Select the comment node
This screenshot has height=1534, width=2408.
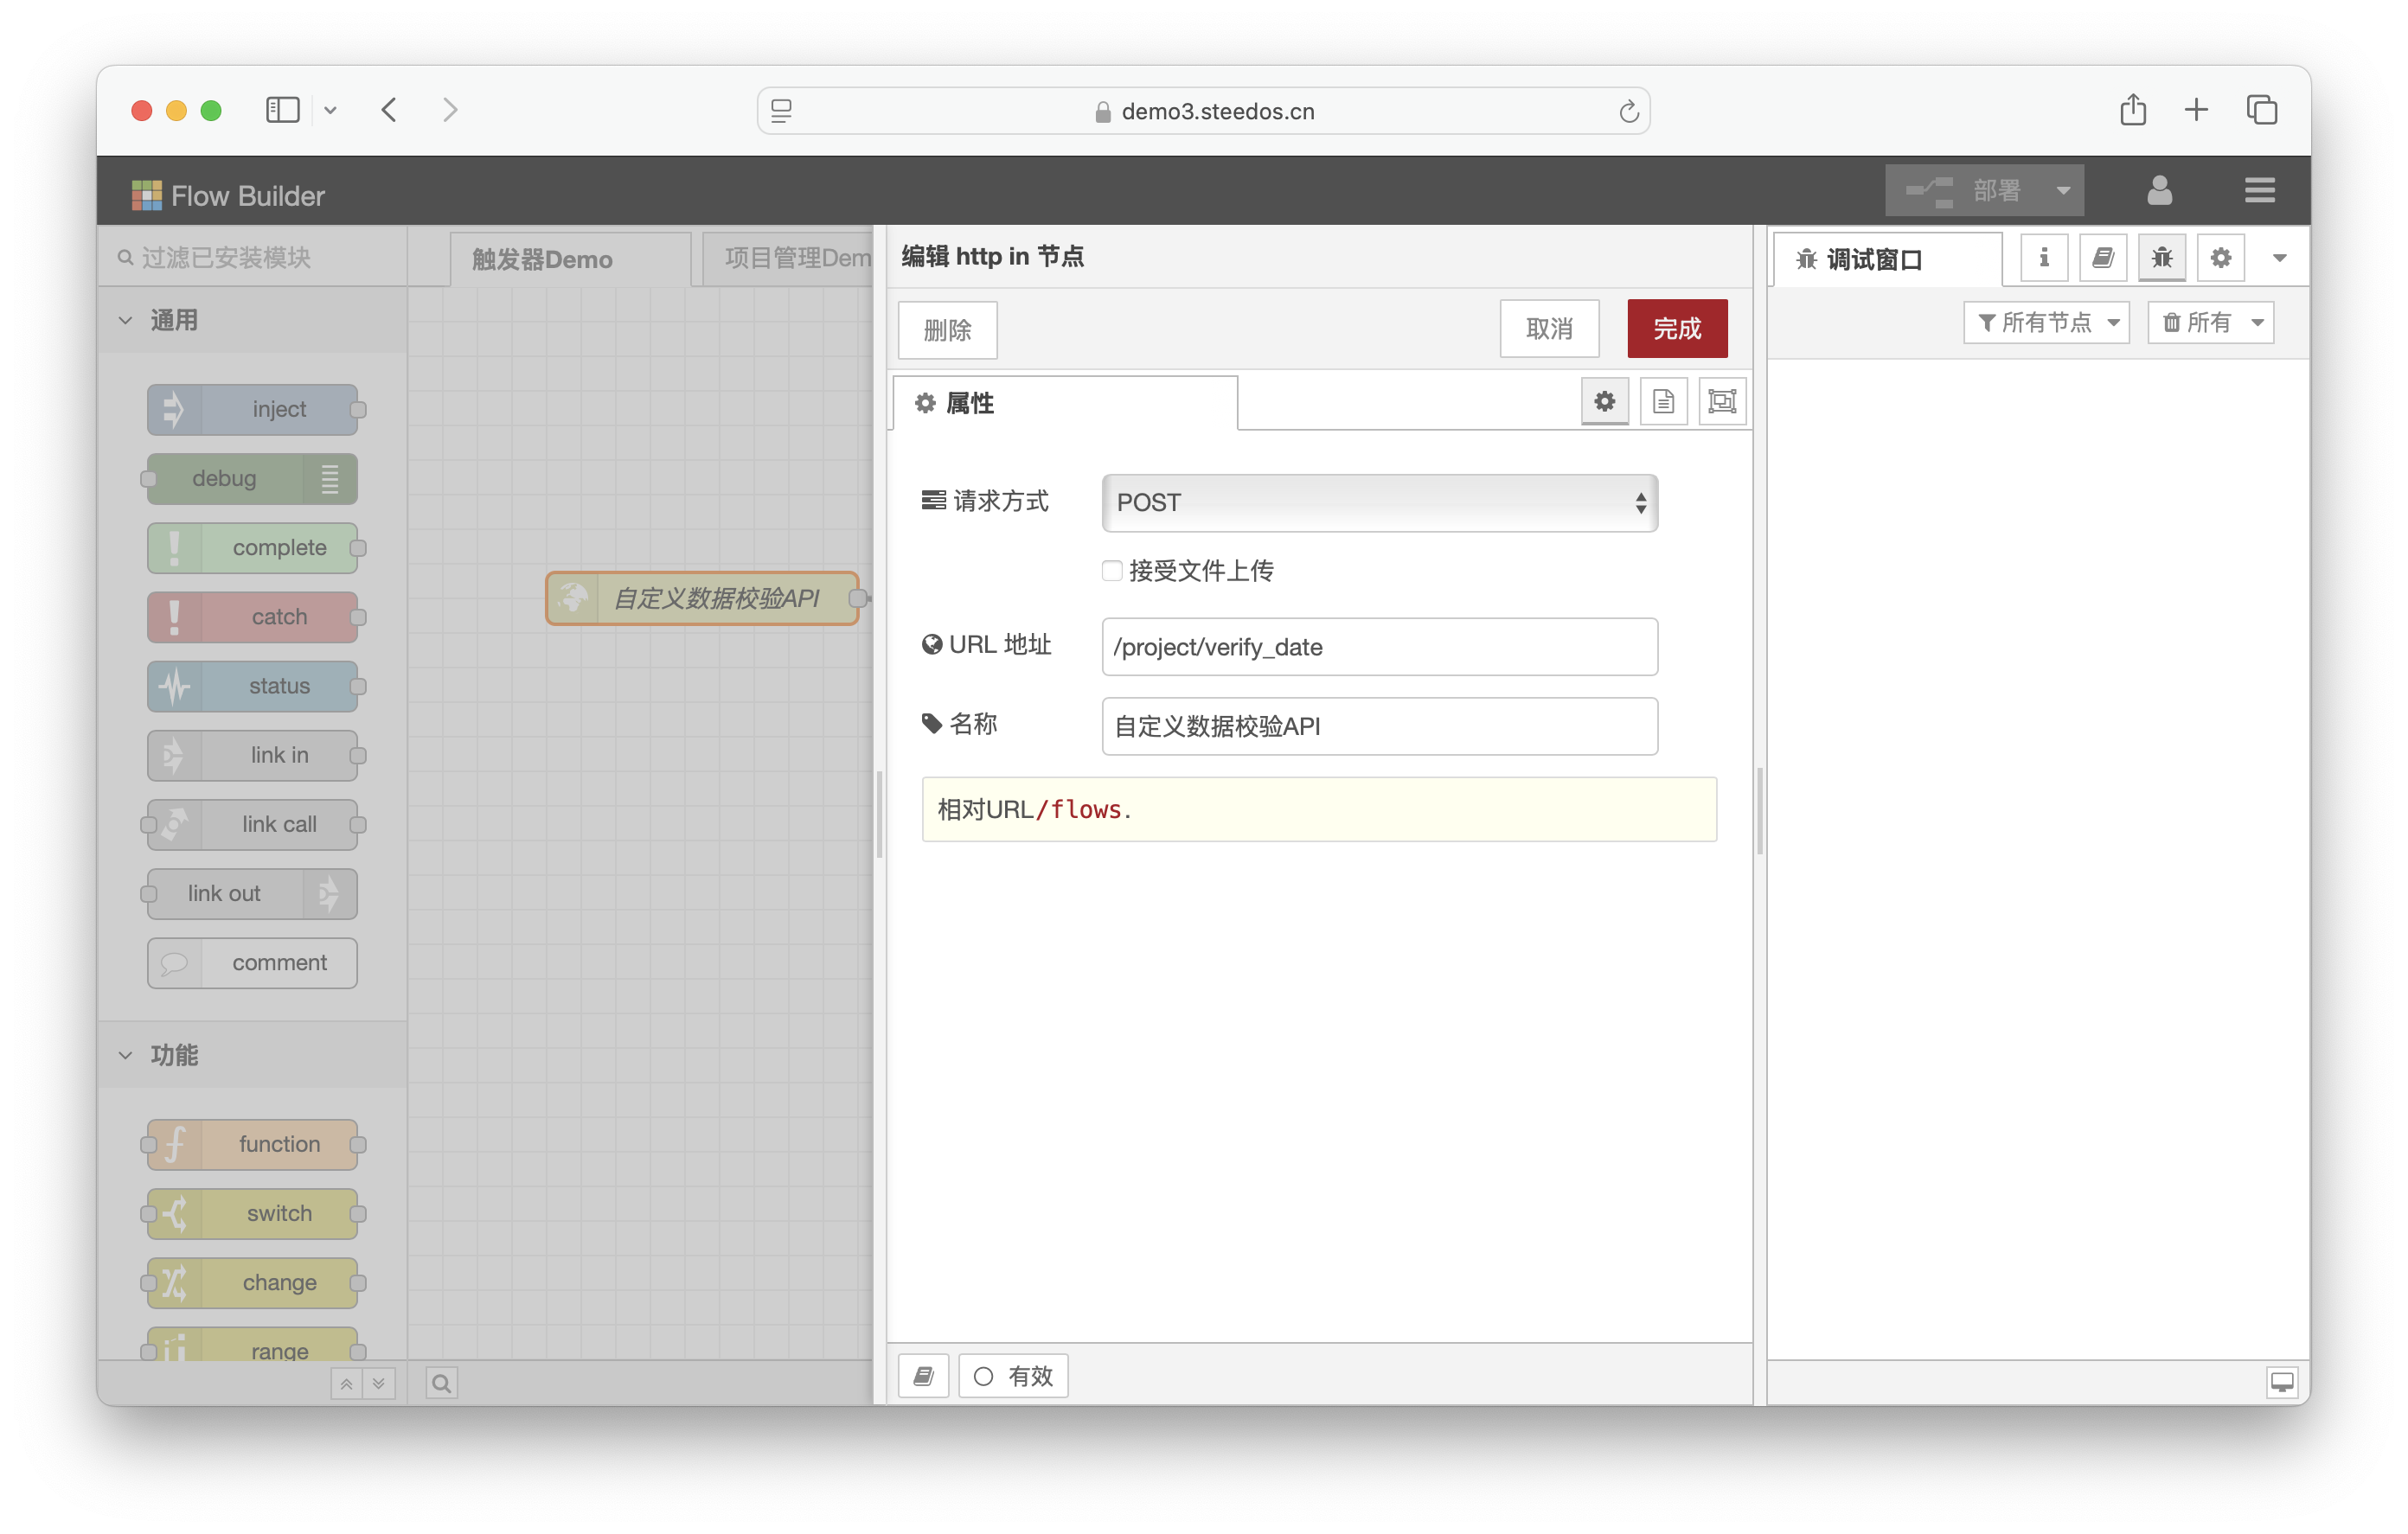click(x=253, y=962)
